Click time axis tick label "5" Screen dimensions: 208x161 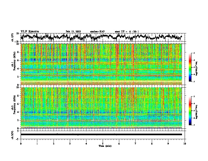103,144
